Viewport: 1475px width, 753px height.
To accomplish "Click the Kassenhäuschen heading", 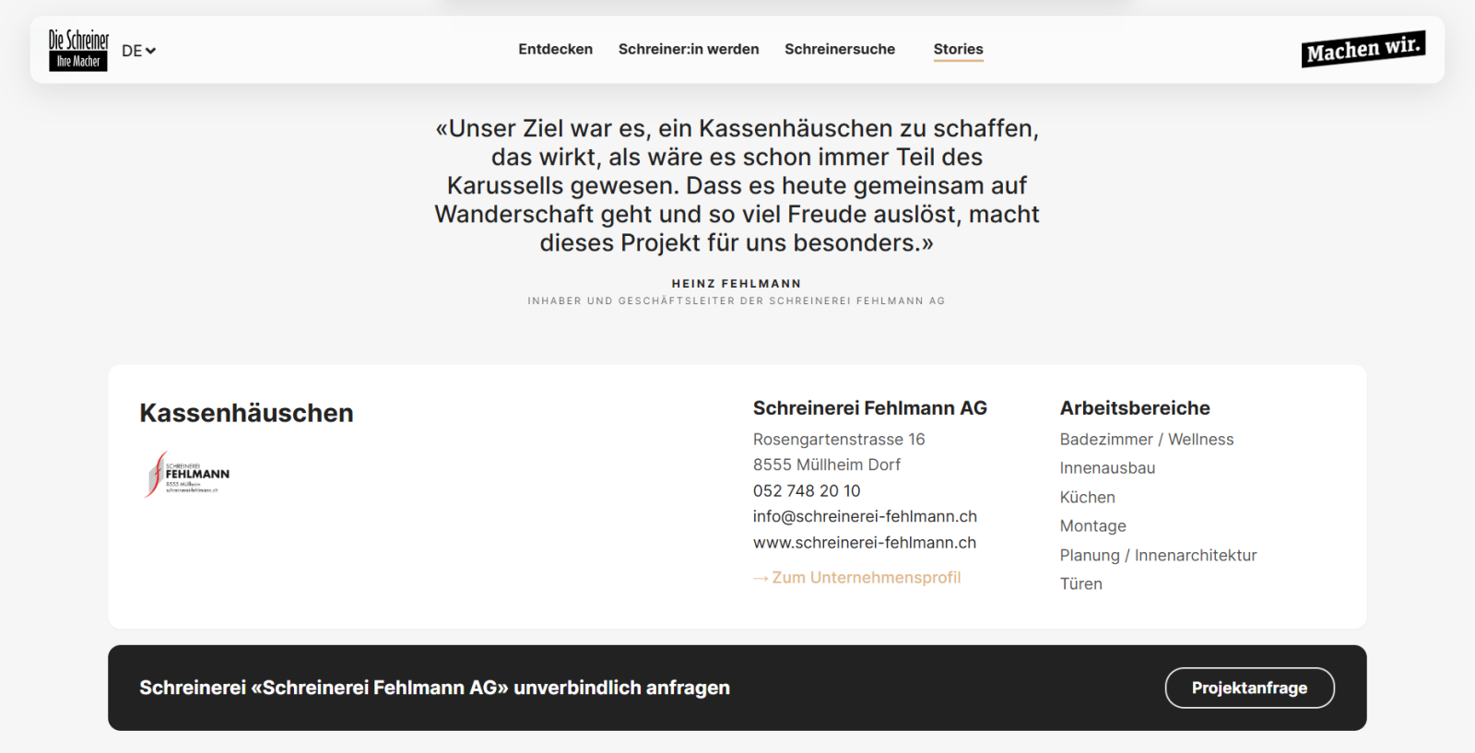I will [246, 413].
